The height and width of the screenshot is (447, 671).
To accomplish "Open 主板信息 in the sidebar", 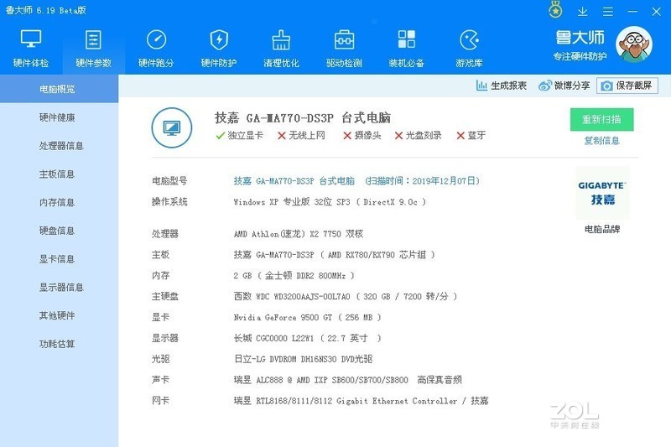I will [x=57, y=174].
